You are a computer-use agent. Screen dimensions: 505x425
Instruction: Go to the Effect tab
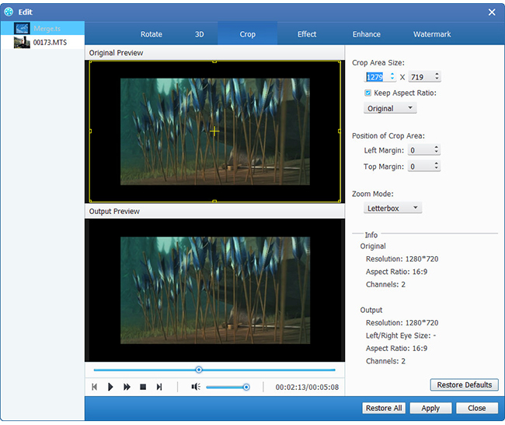(x=307, y=34)
